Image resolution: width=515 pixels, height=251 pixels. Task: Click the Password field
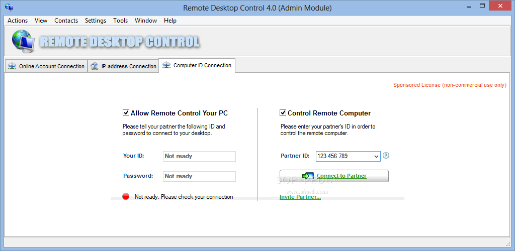pos(199,176)
